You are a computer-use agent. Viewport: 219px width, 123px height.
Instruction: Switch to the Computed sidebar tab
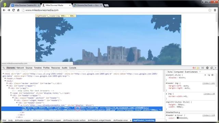[179, 72]
